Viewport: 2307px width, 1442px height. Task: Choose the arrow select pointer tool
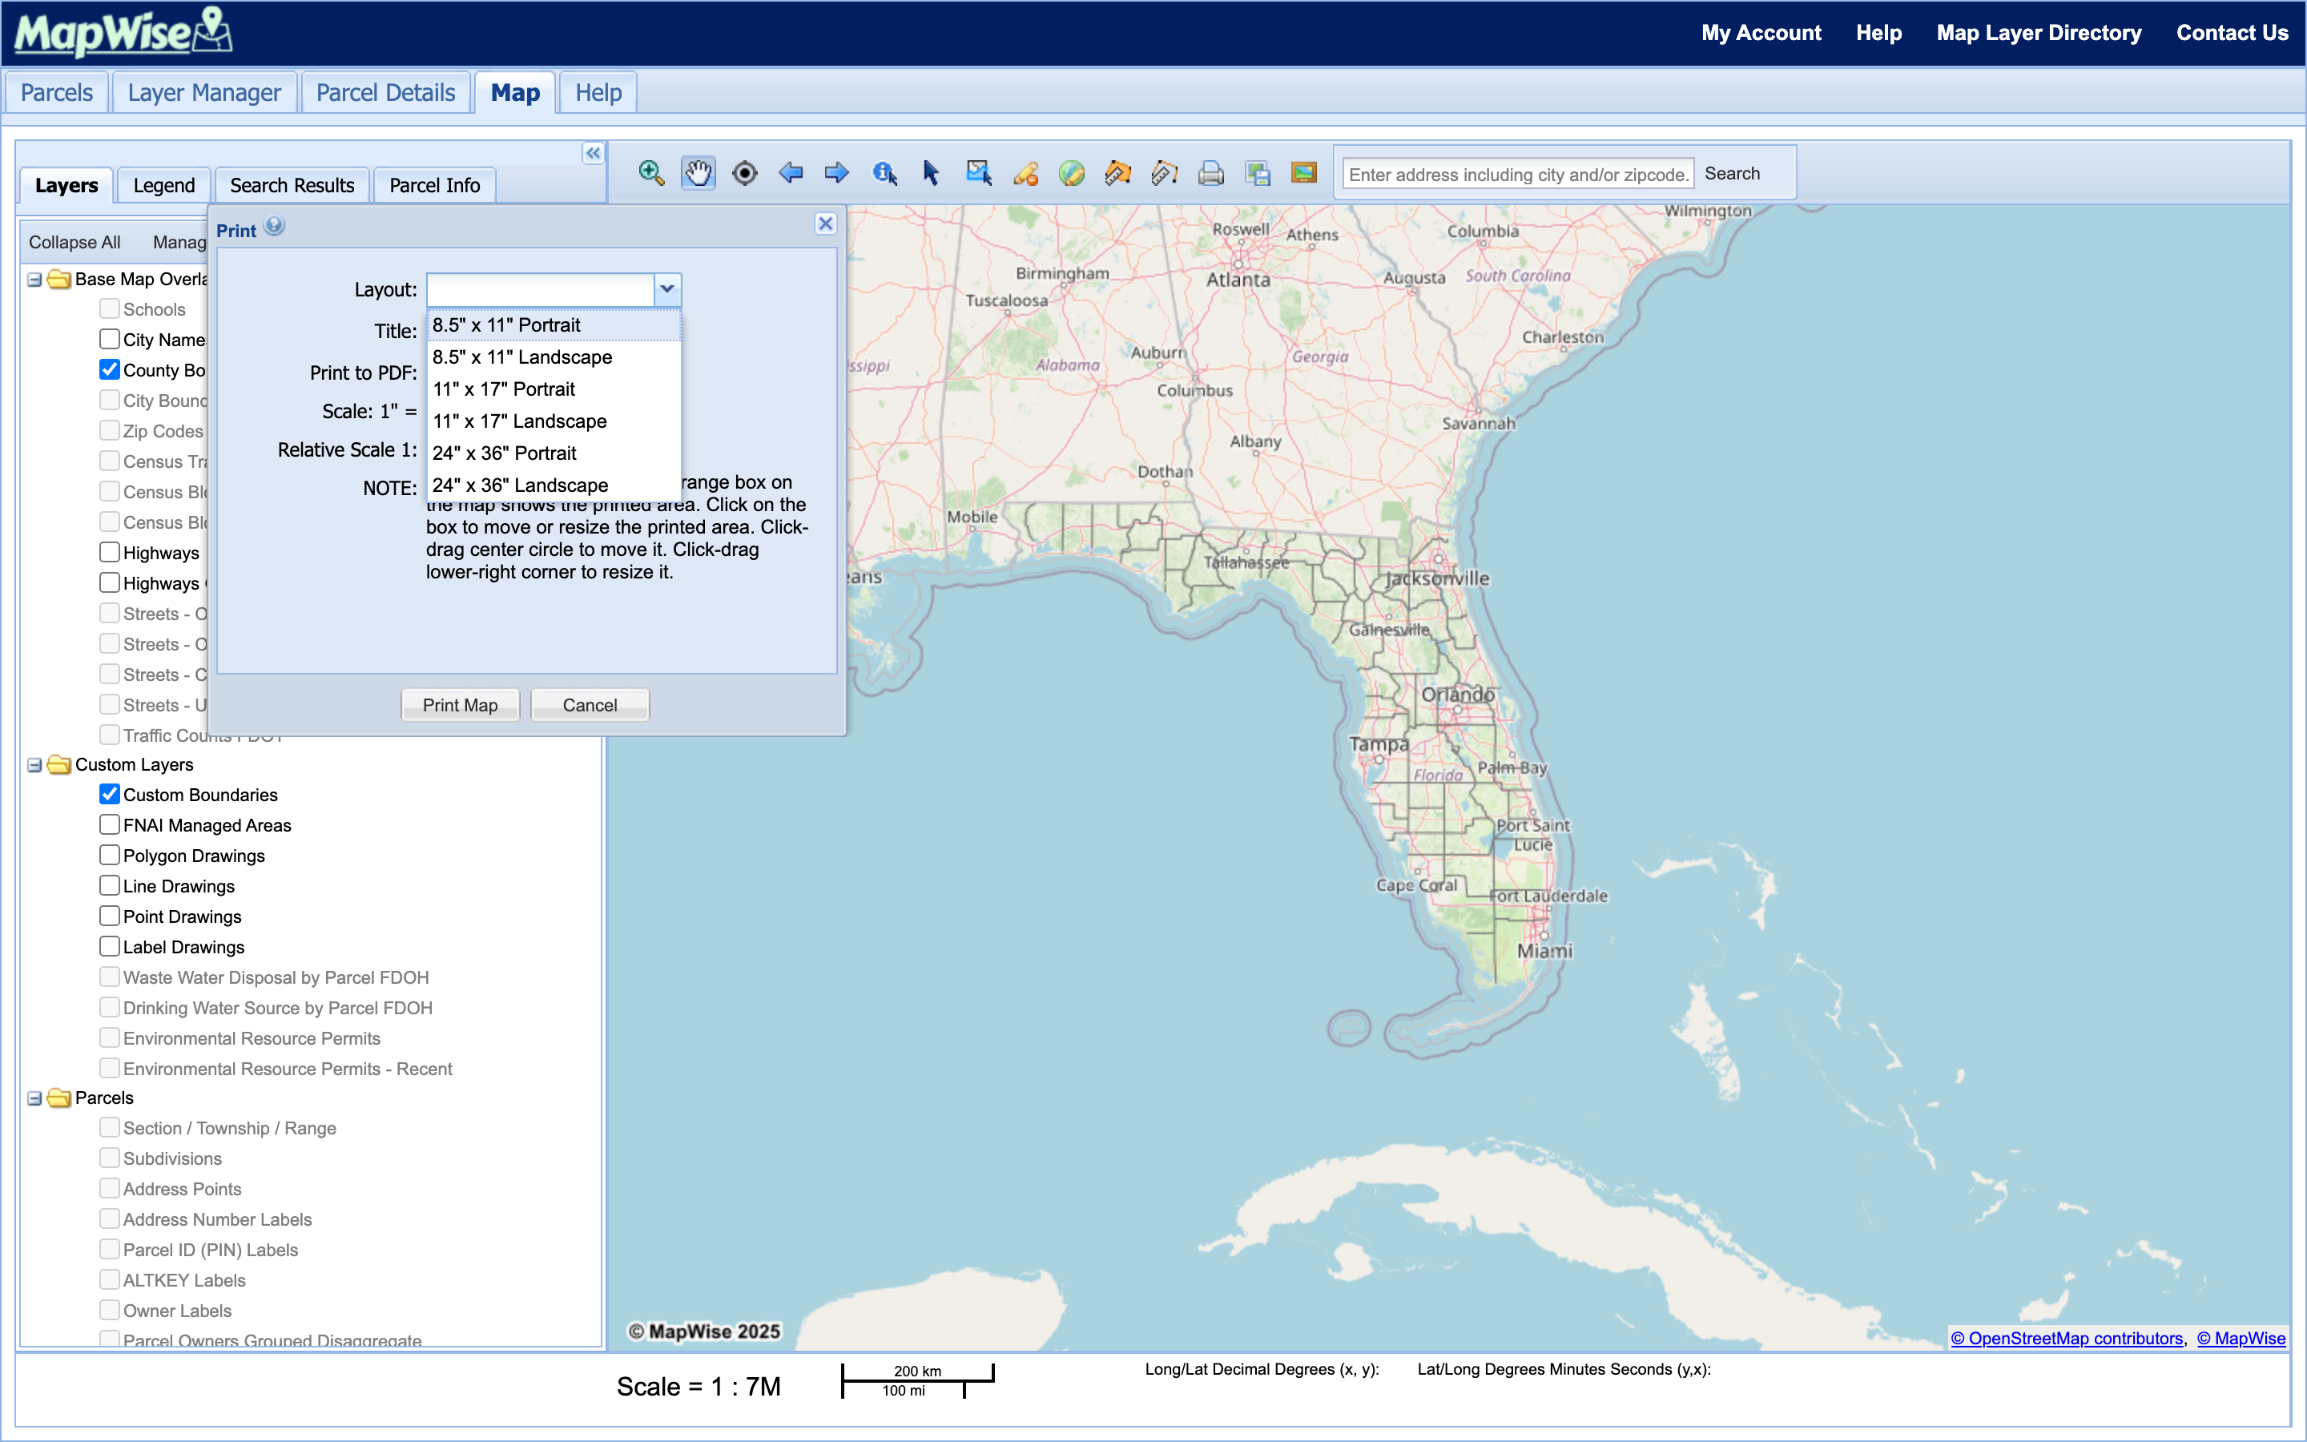click(931, 172)
